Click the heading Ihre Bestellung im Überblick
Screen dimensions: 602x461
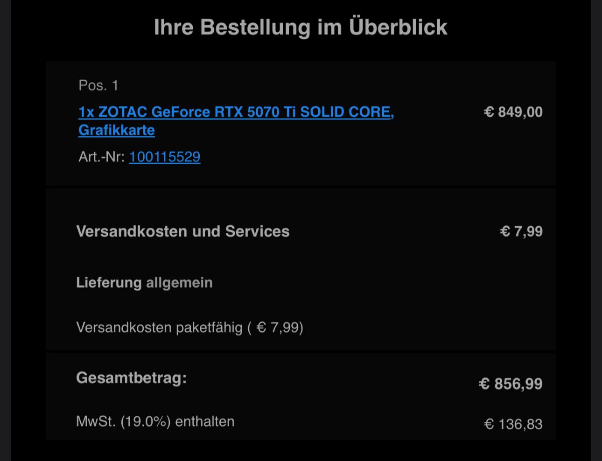[301, 27]
